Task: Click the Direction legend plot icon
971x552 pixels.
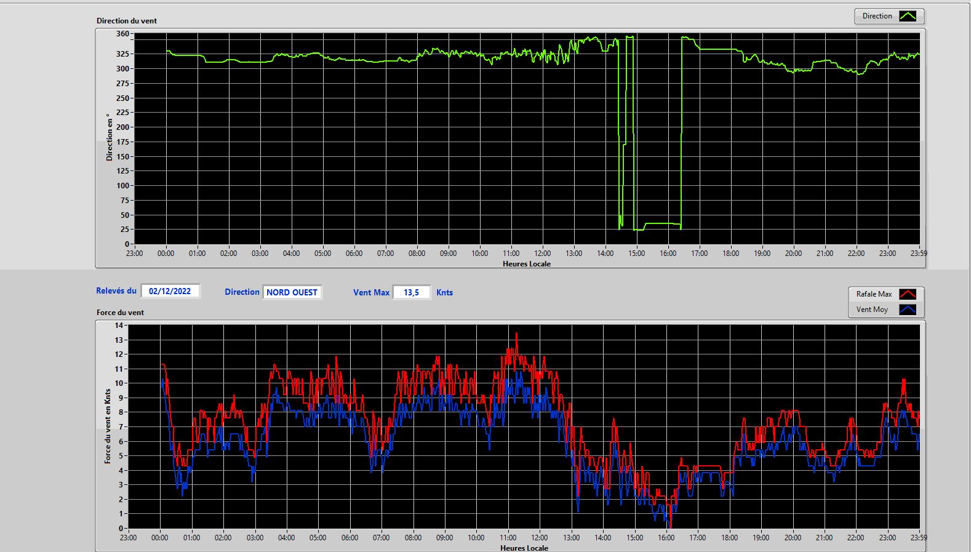Action: pos(908,16)
